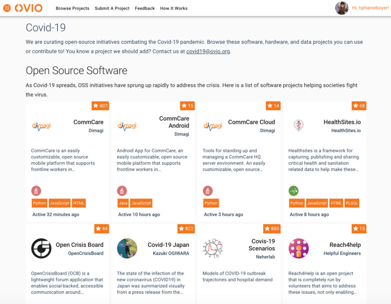
Task: Open the CommCare Android project title
Action: pyautogui.click(x=174, y=122)
